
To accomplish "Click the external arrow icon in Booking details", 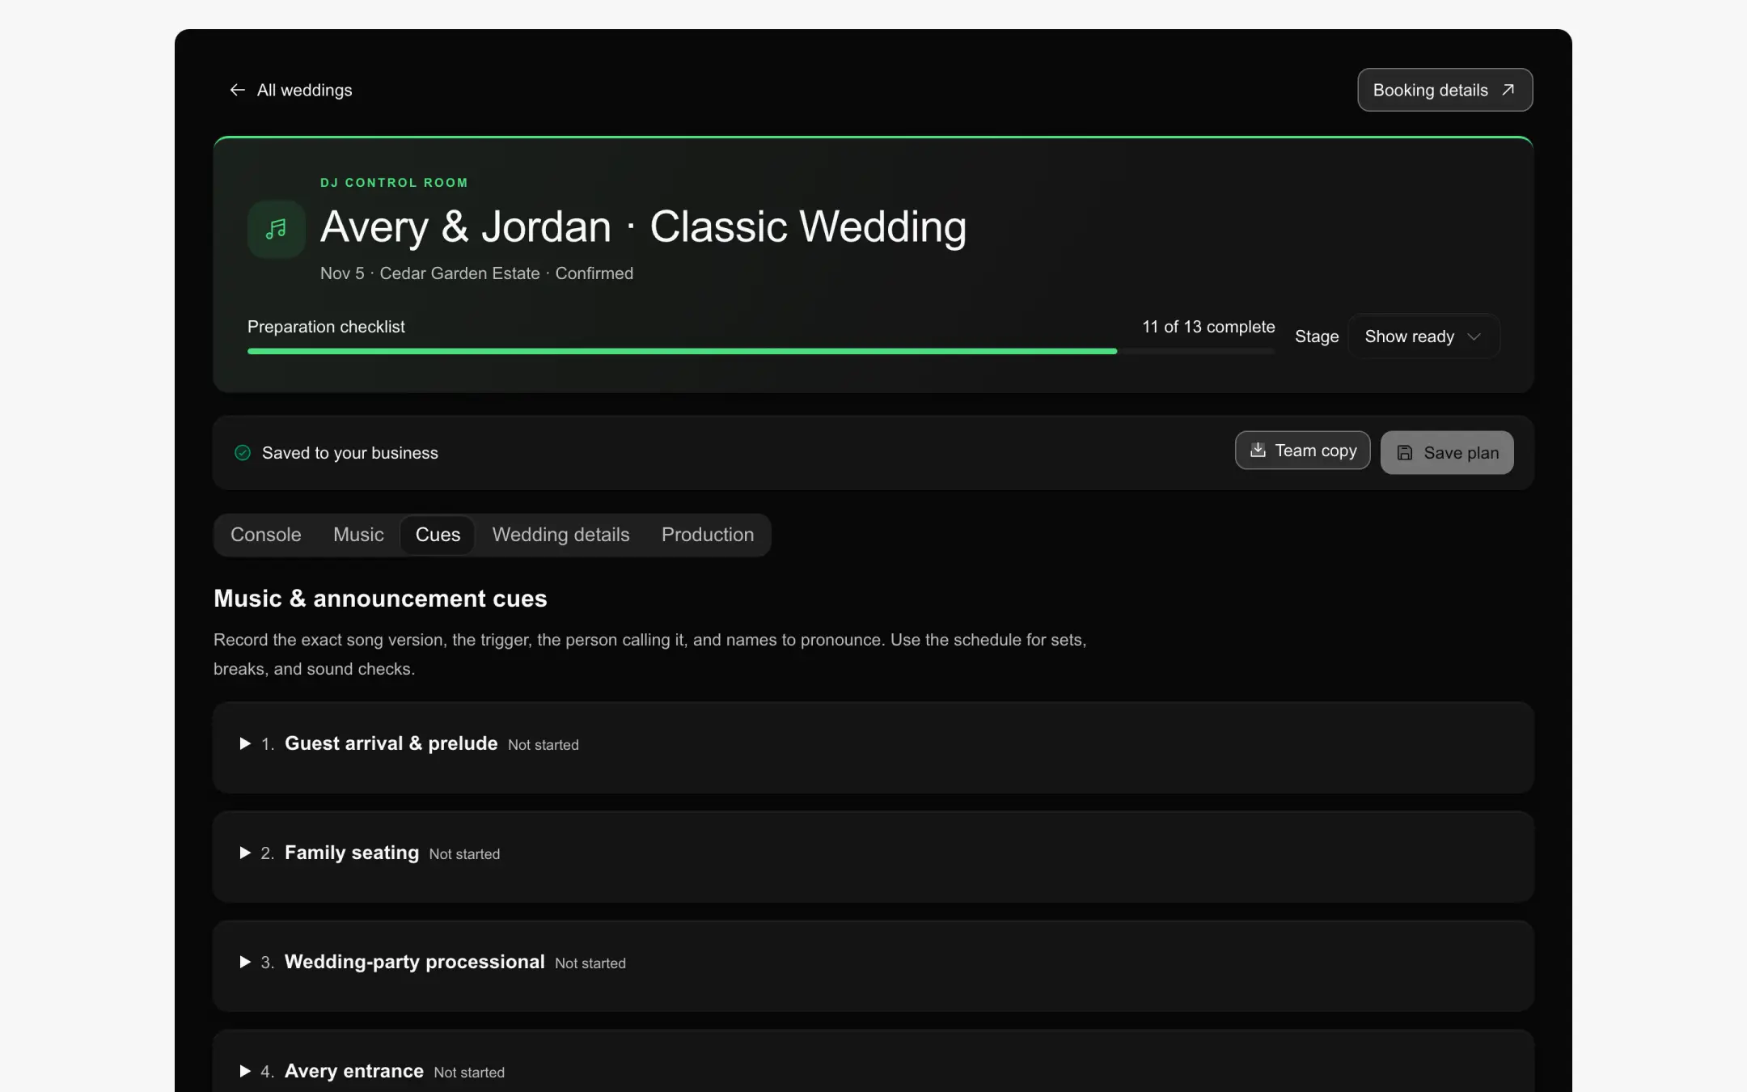I will (x=1508, y=90).
